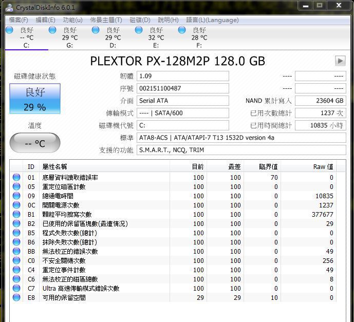Click the standard field ATA8-ACS
The height and width of the screenshot is (322, 354).
click(x=241, y=138)
